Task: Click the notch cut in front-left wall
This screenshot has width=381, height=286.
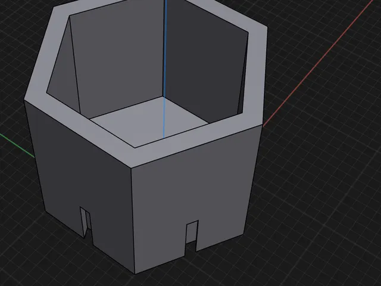Action: coord(86,225)
